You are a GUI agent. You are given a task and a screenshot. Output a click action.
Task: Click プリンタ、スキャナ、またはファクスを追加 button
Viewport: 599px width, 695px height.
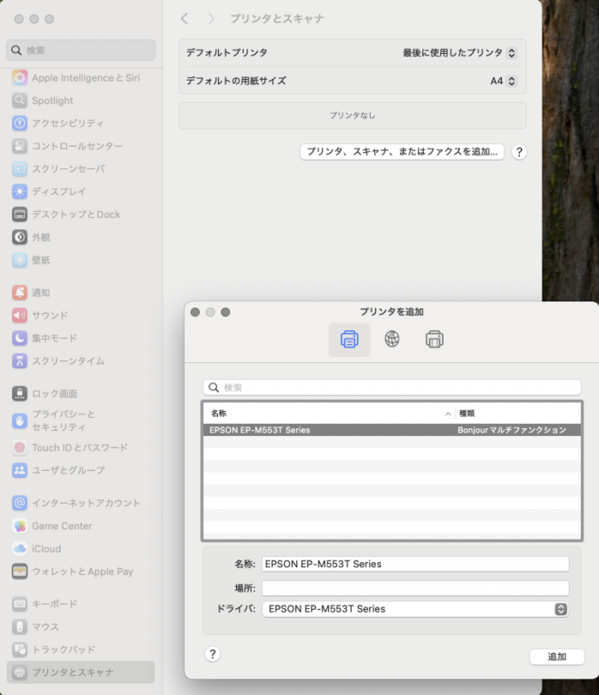click(402, 151)
